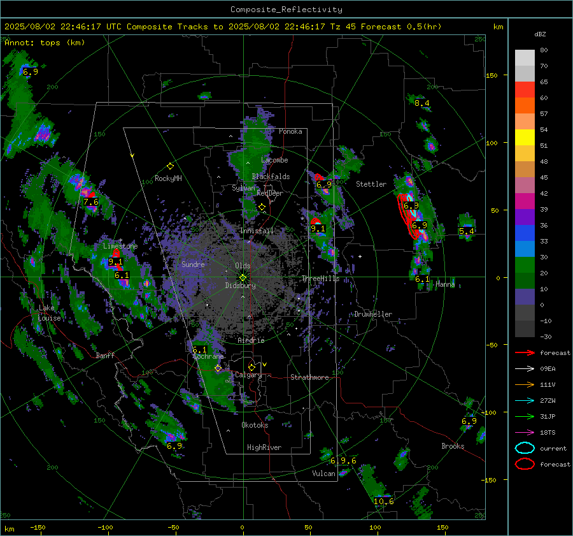
Task: Click the Hanna city label
Action: coord(445,284)
